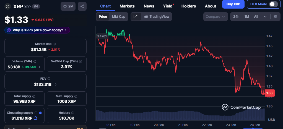
Task: Open chart settings sliders icon
Action: [275, 17]
